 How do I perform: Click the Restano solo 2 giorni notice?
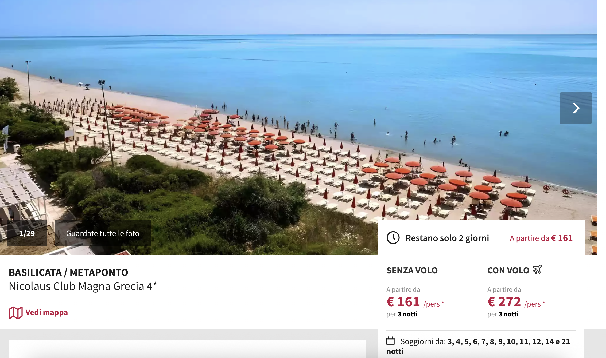(447, 238)
